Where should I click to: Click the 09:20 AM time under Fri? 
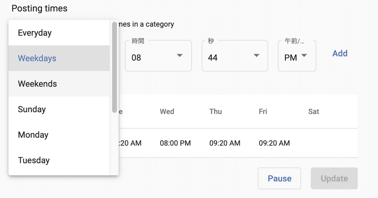pyautogui.click(x=274, y=143)
